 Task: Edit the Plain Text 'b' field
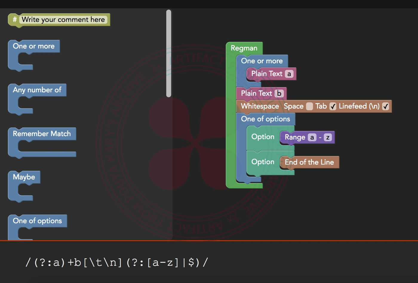pos(279,93)
